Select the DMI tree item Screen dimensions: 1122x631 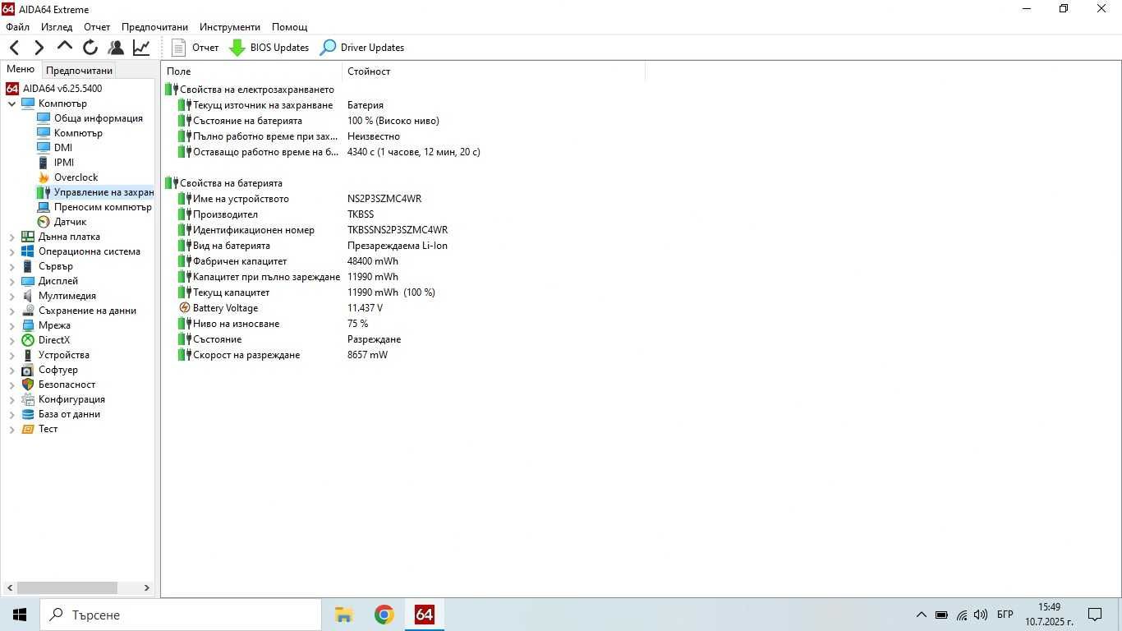(x=54, y=148)
